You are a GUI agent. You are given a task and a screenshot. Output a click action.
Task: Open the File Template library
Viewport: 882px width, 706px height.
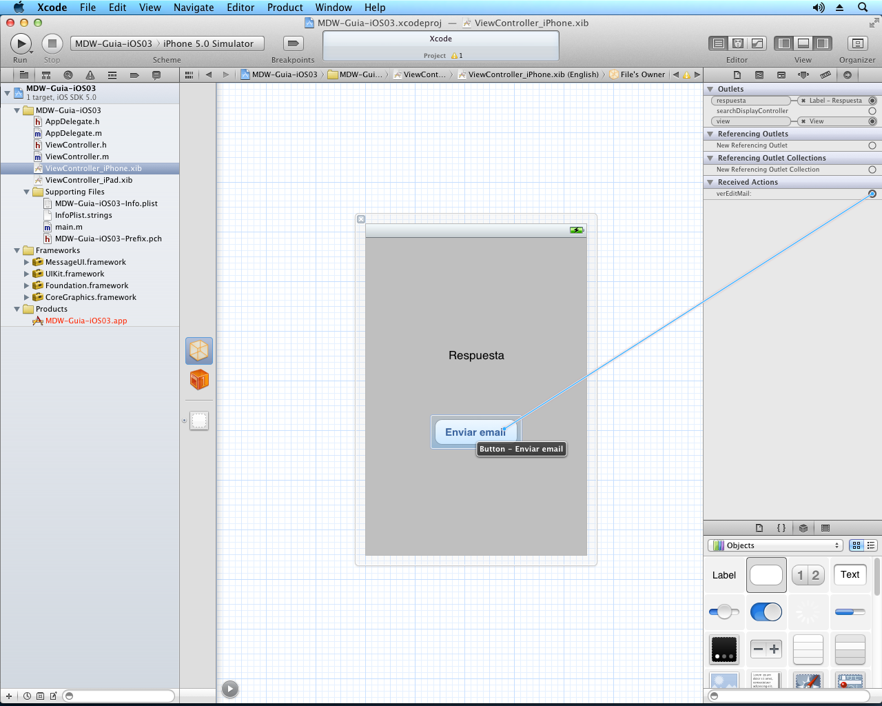(759, 528)
